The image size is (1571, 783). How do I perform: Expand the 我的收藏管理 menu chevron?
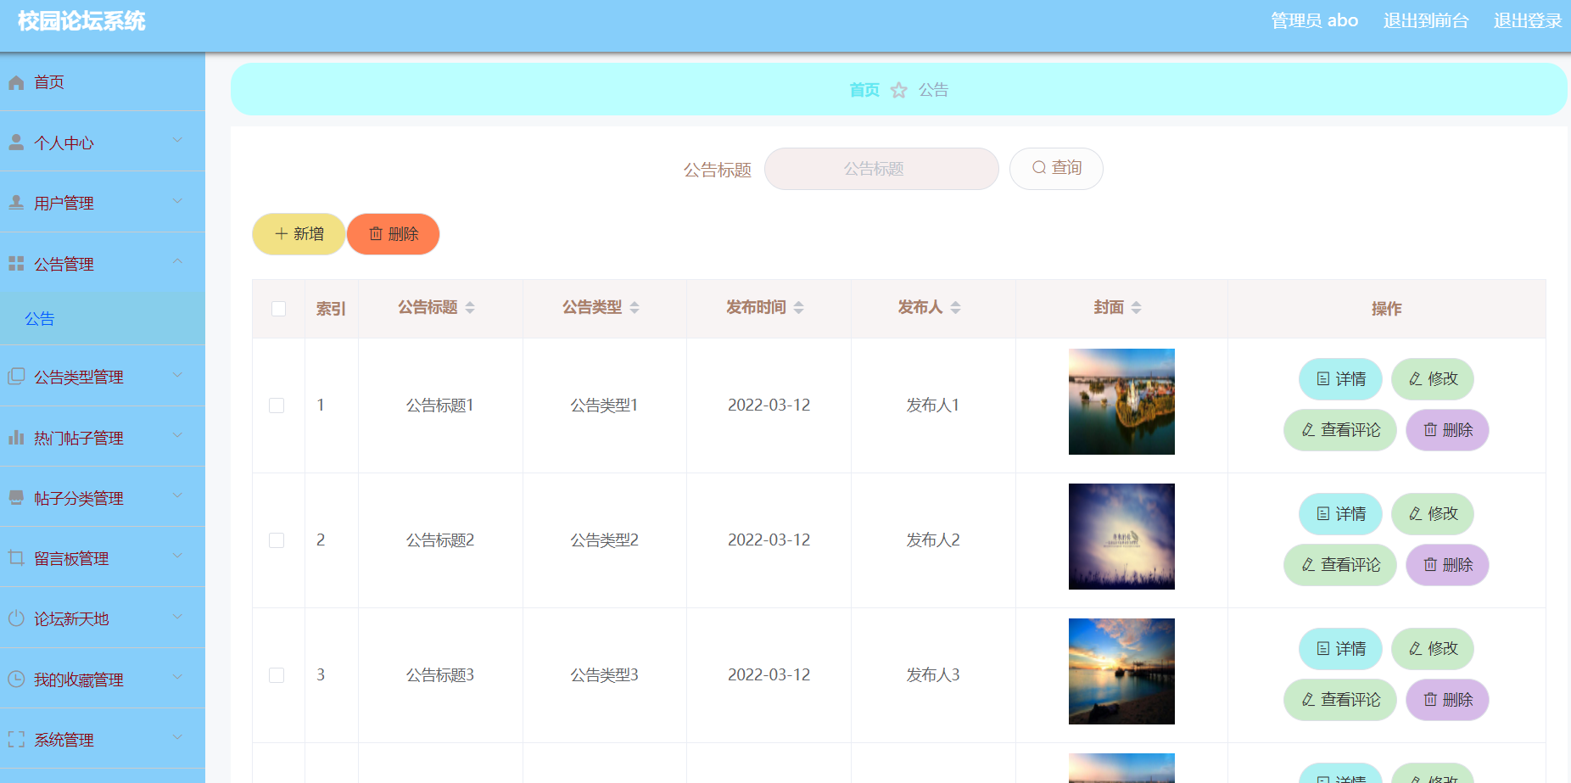click(177, 677)
